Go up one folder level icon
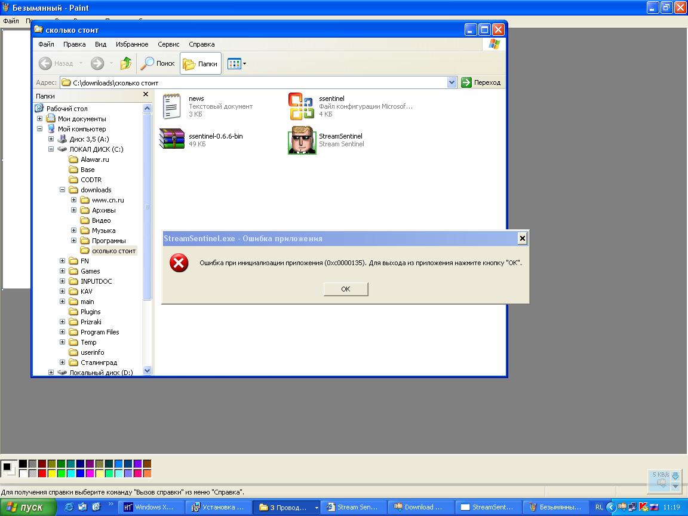The height and width of the screenshot is (516, 688). (x=126, y=64)
